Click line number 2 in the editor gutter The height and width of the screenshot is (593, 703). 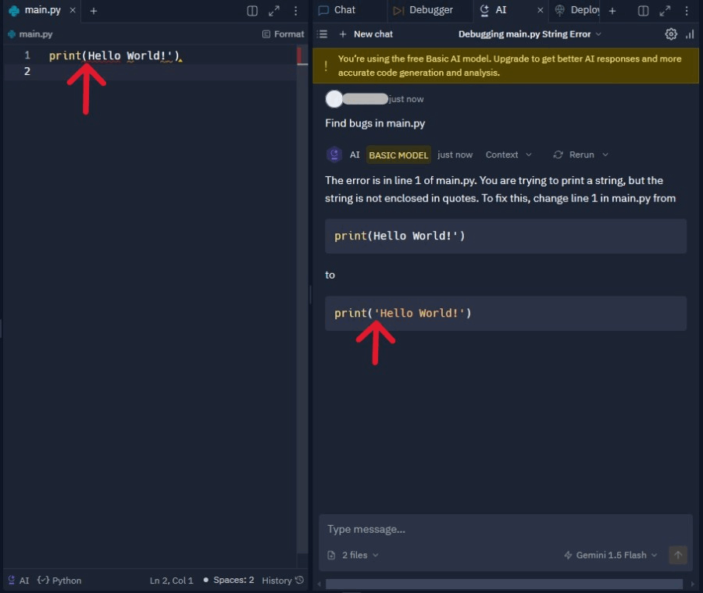[x=27, y=71]
